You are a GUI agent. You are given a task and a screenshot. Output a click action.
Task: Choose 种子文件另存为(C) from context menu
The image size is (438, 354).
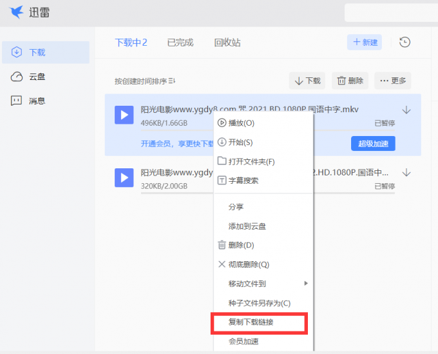[x=263, y=303]
